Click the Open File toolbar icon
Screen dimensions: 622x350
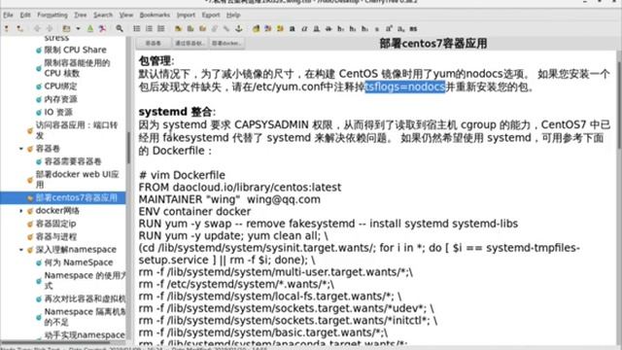[x=66, y=28]
